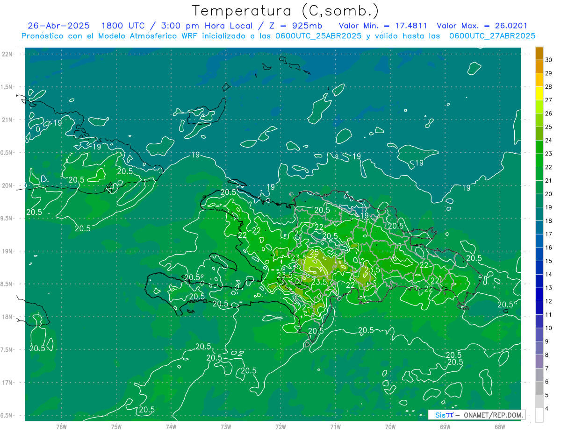Screen dimensions: 561x433
Task: Click the "70W" longitude label
Action: click(390, 427)
